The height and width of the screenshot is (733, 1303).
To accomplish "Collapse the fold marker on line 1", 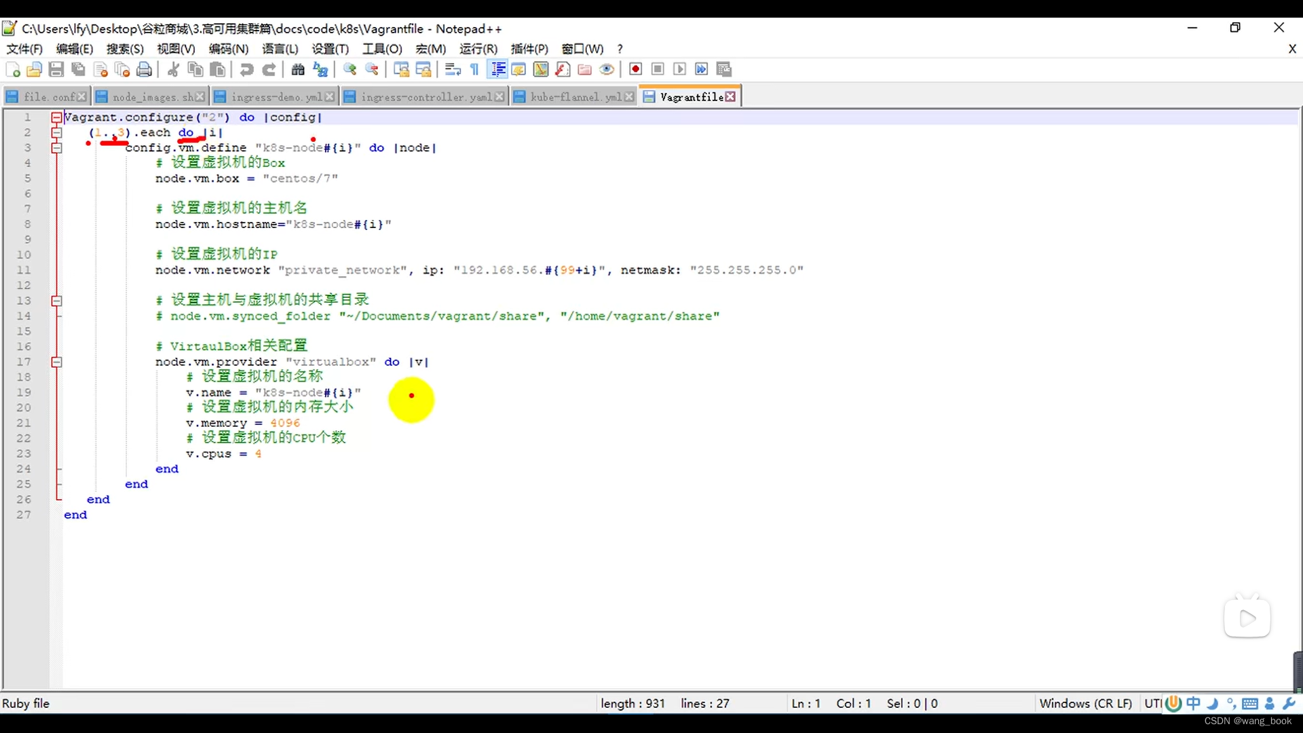I will tap(57, 117).
